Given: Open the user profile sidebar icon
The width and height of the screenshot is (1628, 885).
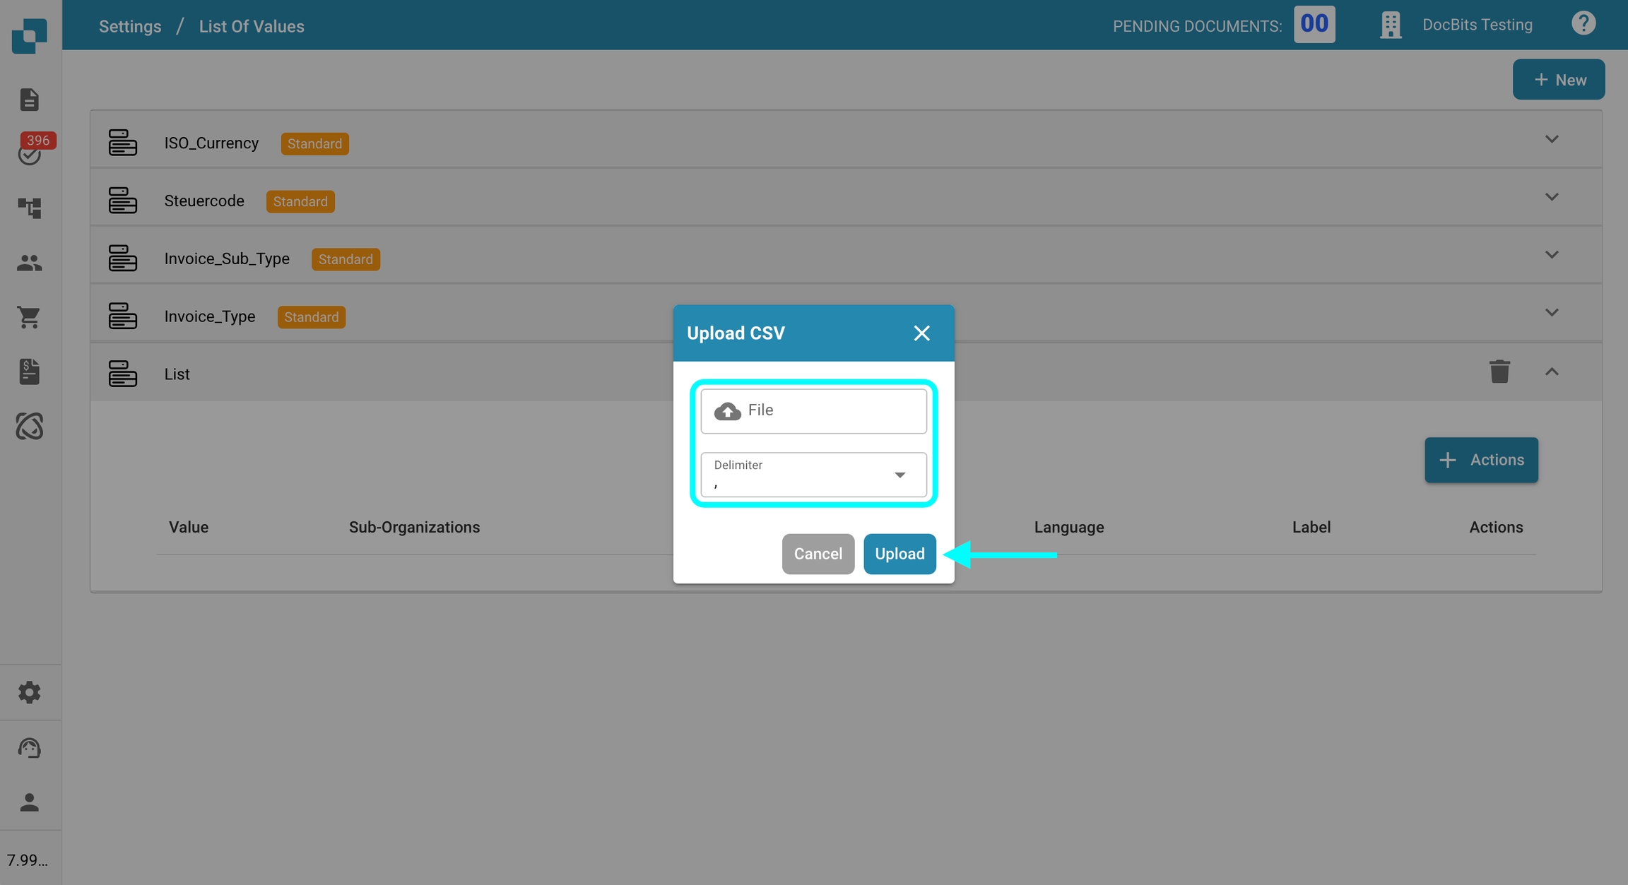Looking at the screenshot, I should click(29, 802).
